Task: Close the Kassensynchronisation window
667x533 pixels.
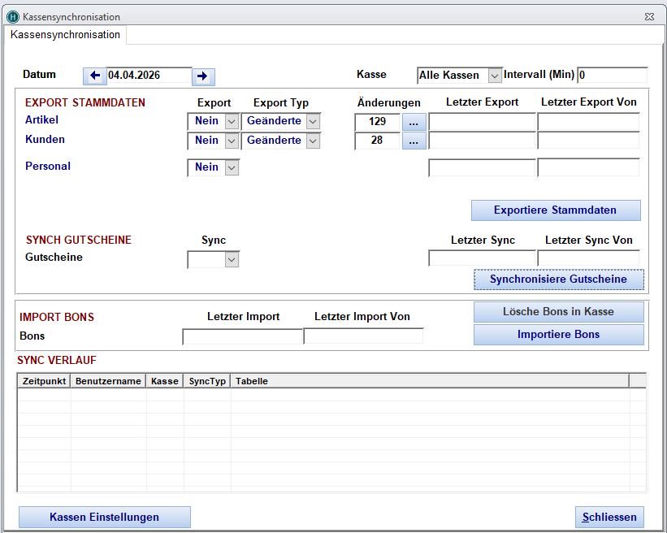Action: click(x=648, y=16)
